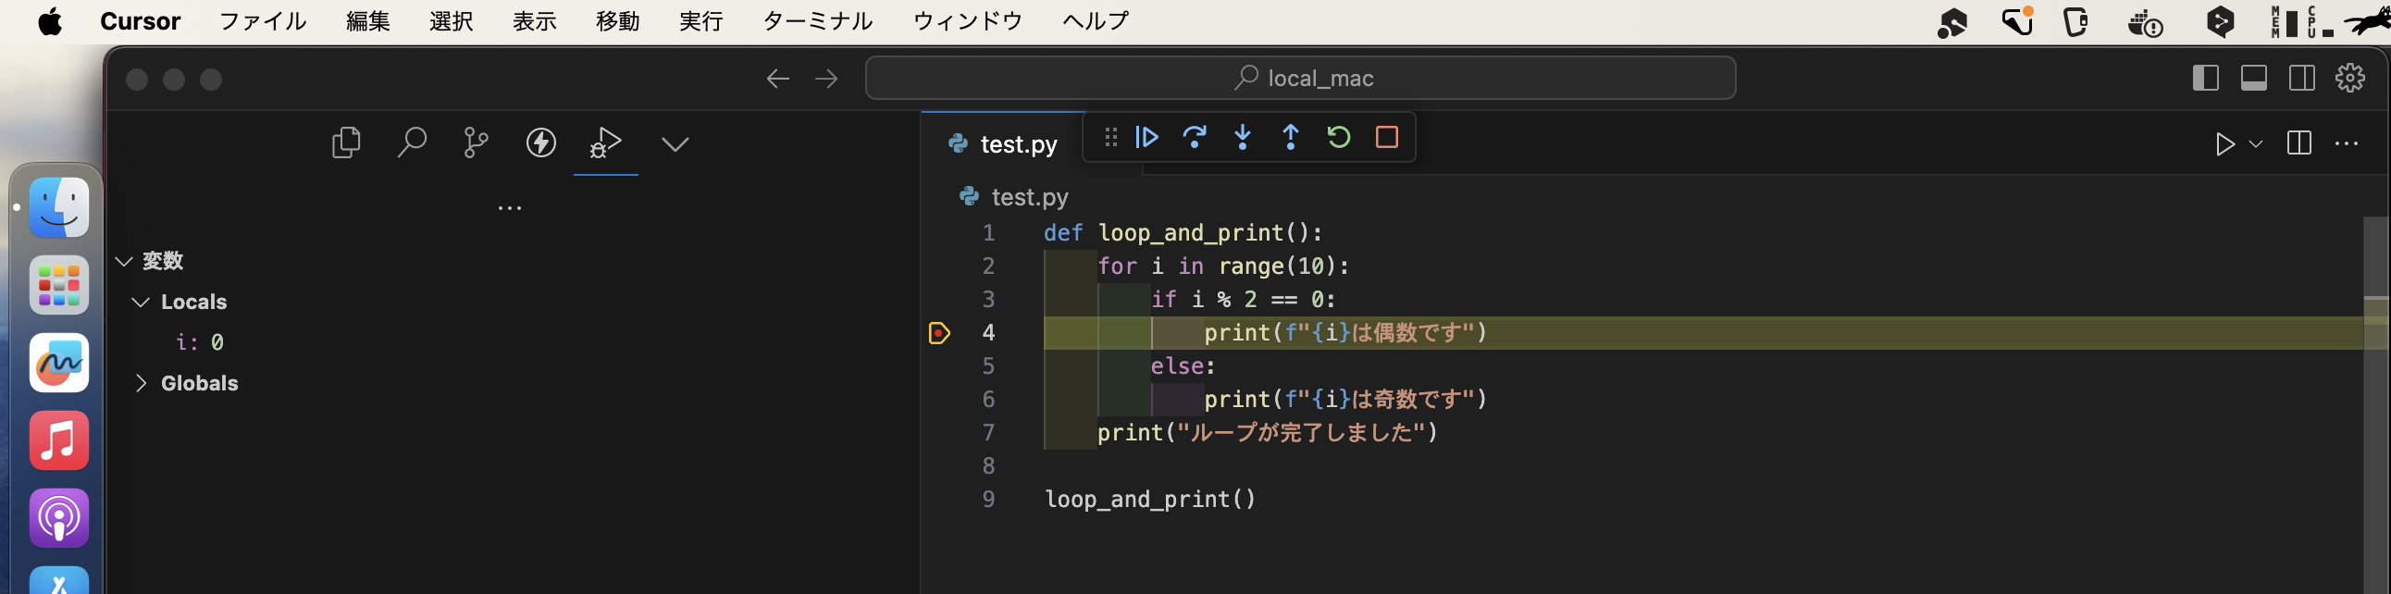Image resolution: width=2391 pixels, height=594 pixels.
Task: Toggle the breakpoint on line 4
Action: coord(939,333)
